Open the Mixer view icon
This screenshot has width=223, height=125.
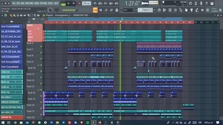[175, 10]
